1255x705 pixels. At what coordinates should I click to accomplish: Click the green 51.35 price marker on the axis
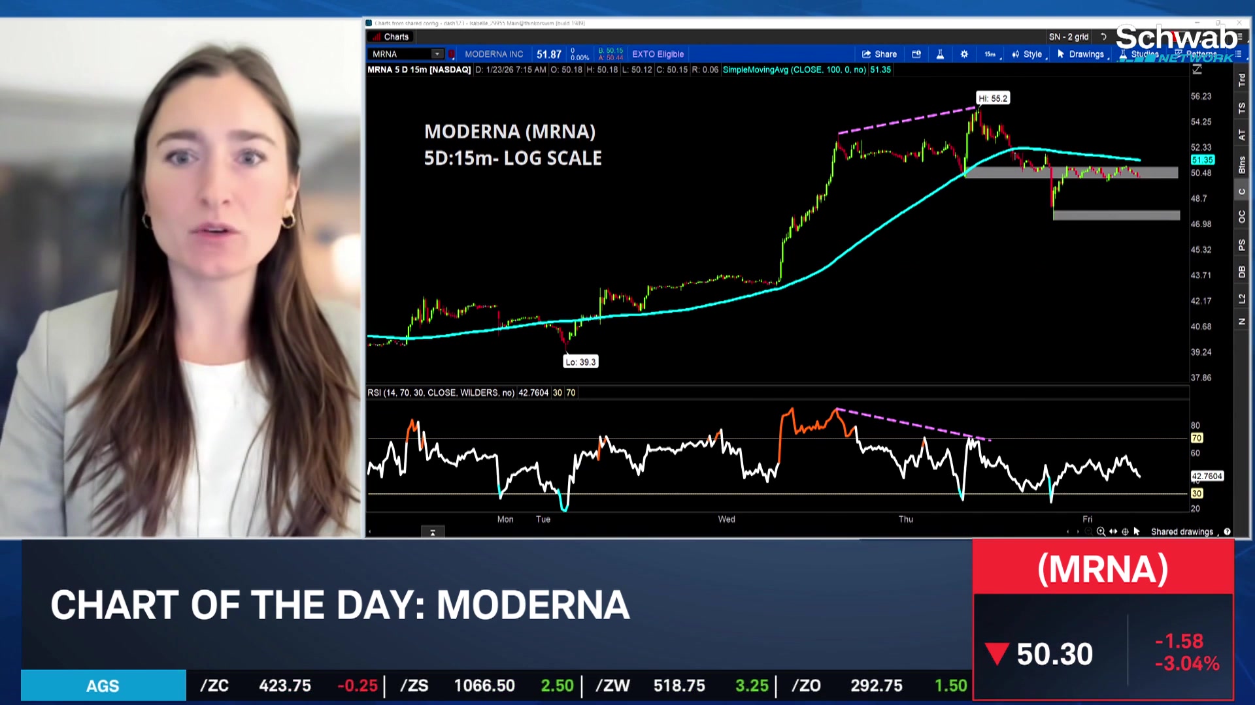coord(1203,159)
